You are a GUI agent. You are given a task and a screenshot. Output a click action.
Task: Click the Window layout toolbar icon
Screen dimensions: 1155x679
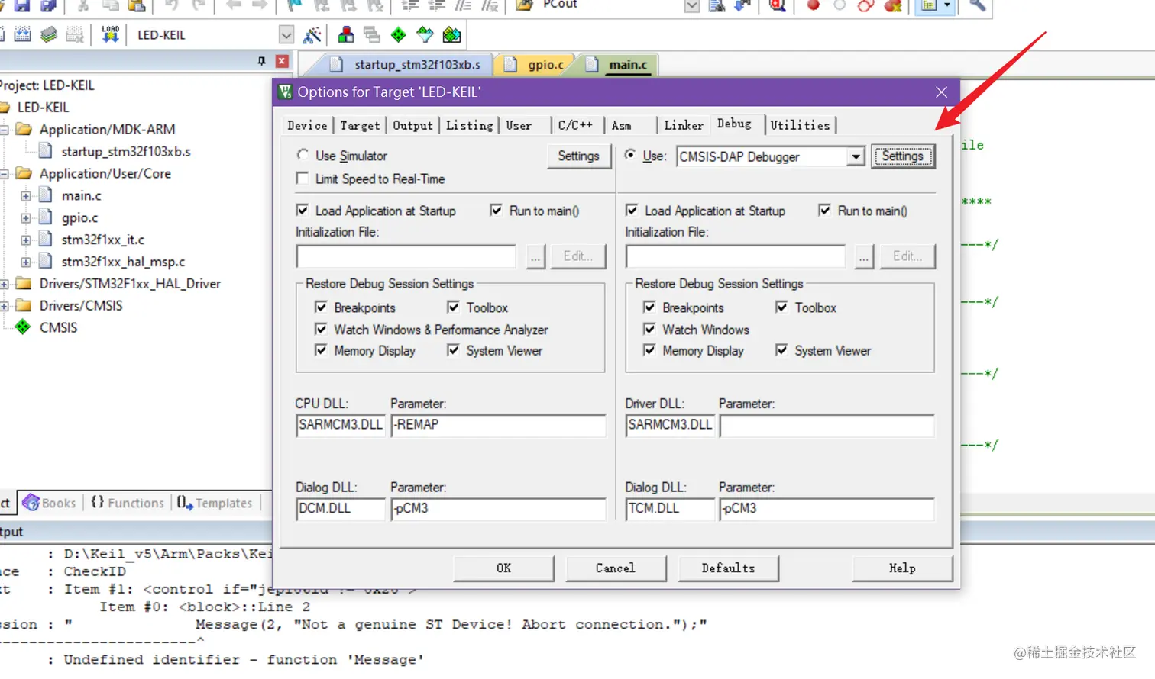(x=929, y=5)
